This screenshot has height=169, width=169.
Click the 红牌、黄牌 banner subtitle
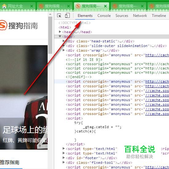tap(25, 140)
